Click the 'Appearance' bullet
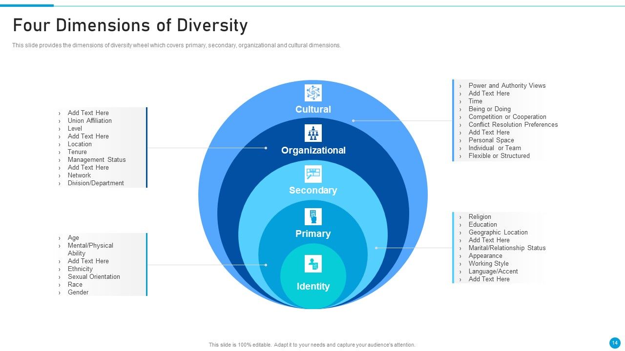This screenshot has width=625, height=351. (485, 256)
